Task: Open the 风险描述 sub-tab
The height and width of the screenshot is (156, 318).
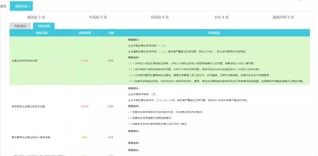Action: click(20, 26)
